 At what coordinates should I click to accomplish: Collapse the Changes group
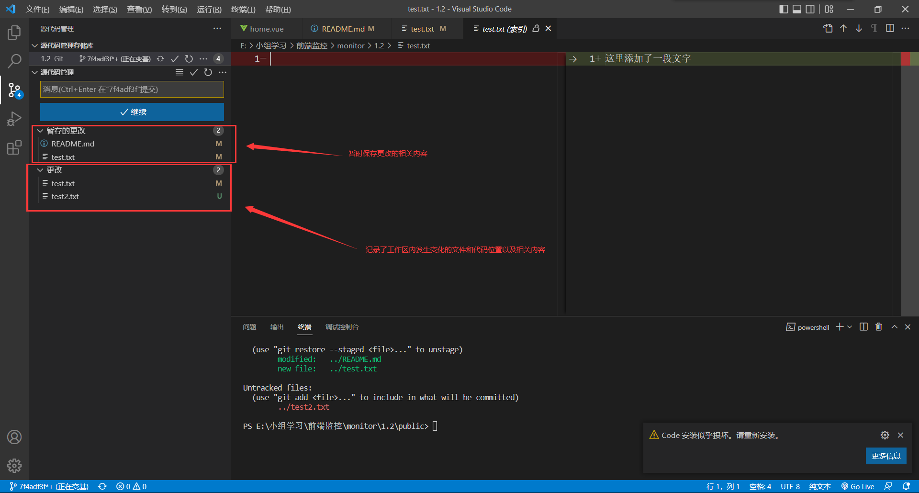pos(40,170)
